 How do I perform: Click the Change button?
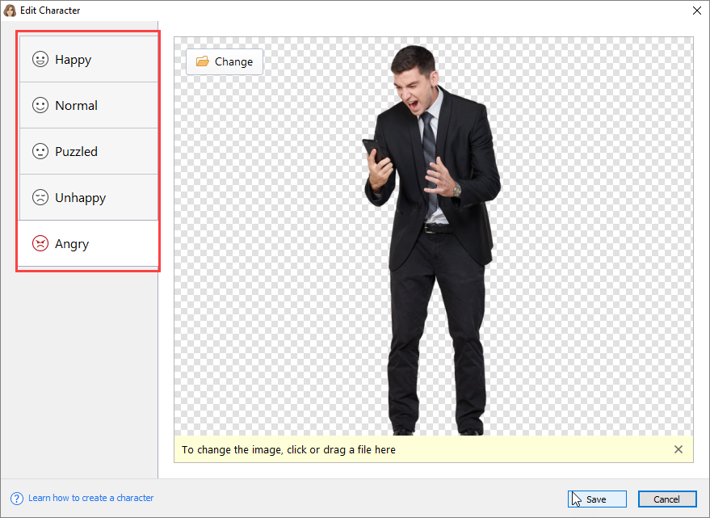coord(225,61)
